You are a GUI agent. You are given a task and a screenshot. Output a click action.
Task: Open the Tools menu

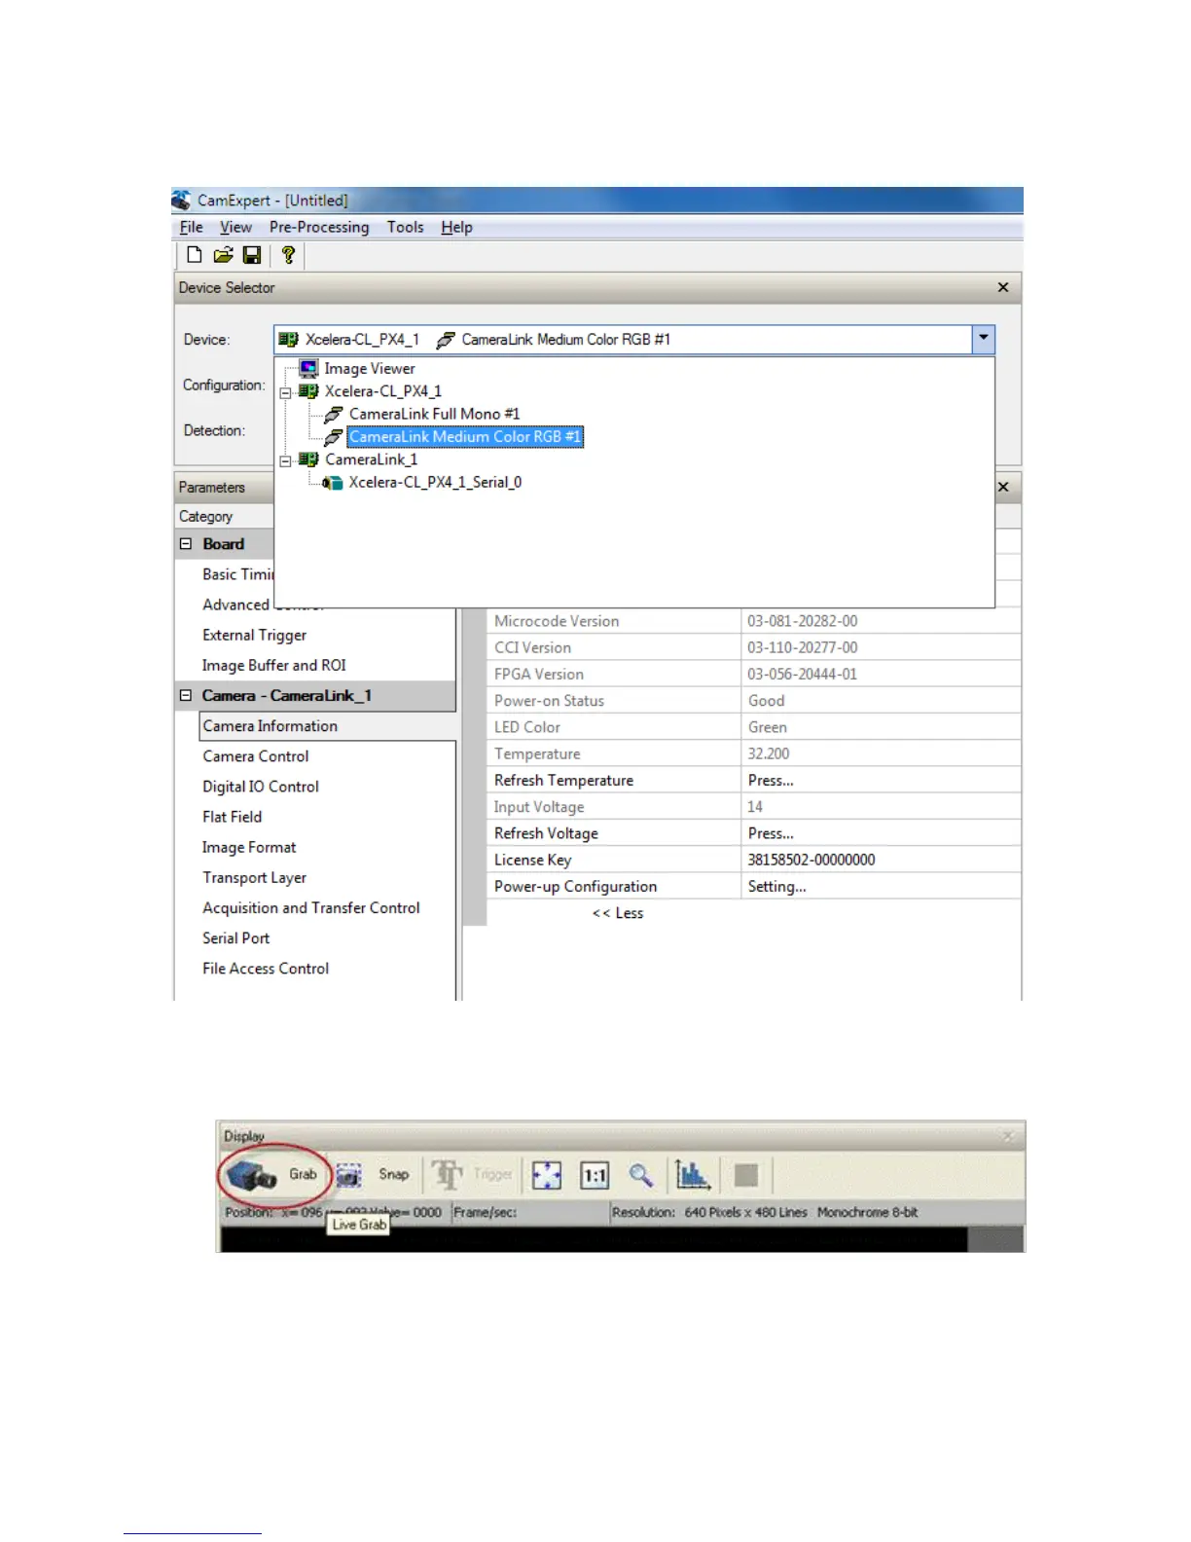coord(405,227)
